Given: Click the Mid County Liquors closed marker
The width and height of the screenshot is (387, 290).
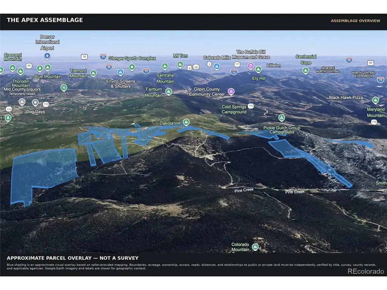Looking at the screenshot, I should click(22, 102).
